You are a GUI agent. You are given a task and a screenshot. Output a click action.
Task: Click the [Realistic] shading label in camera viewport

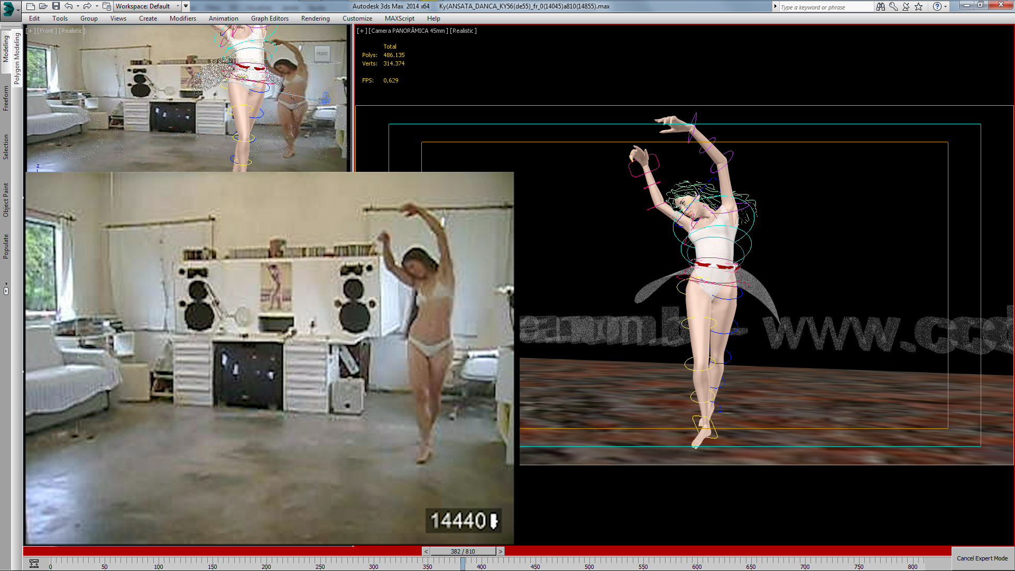point(463,31)
